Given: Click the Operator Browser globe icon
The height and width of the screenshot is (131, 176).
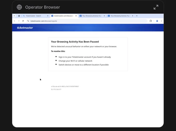Looking at the screenshot, I should pyautogui.click(x=19, y=7).
